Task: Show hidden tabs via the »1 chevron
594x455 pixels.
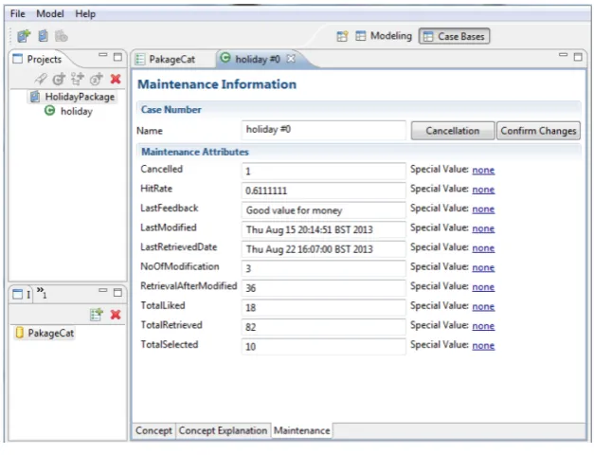Action: pyautogui.click(x=42, y=293)
